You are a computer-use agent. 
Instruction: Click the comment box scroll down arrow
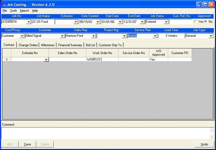[x=212, y=136]
